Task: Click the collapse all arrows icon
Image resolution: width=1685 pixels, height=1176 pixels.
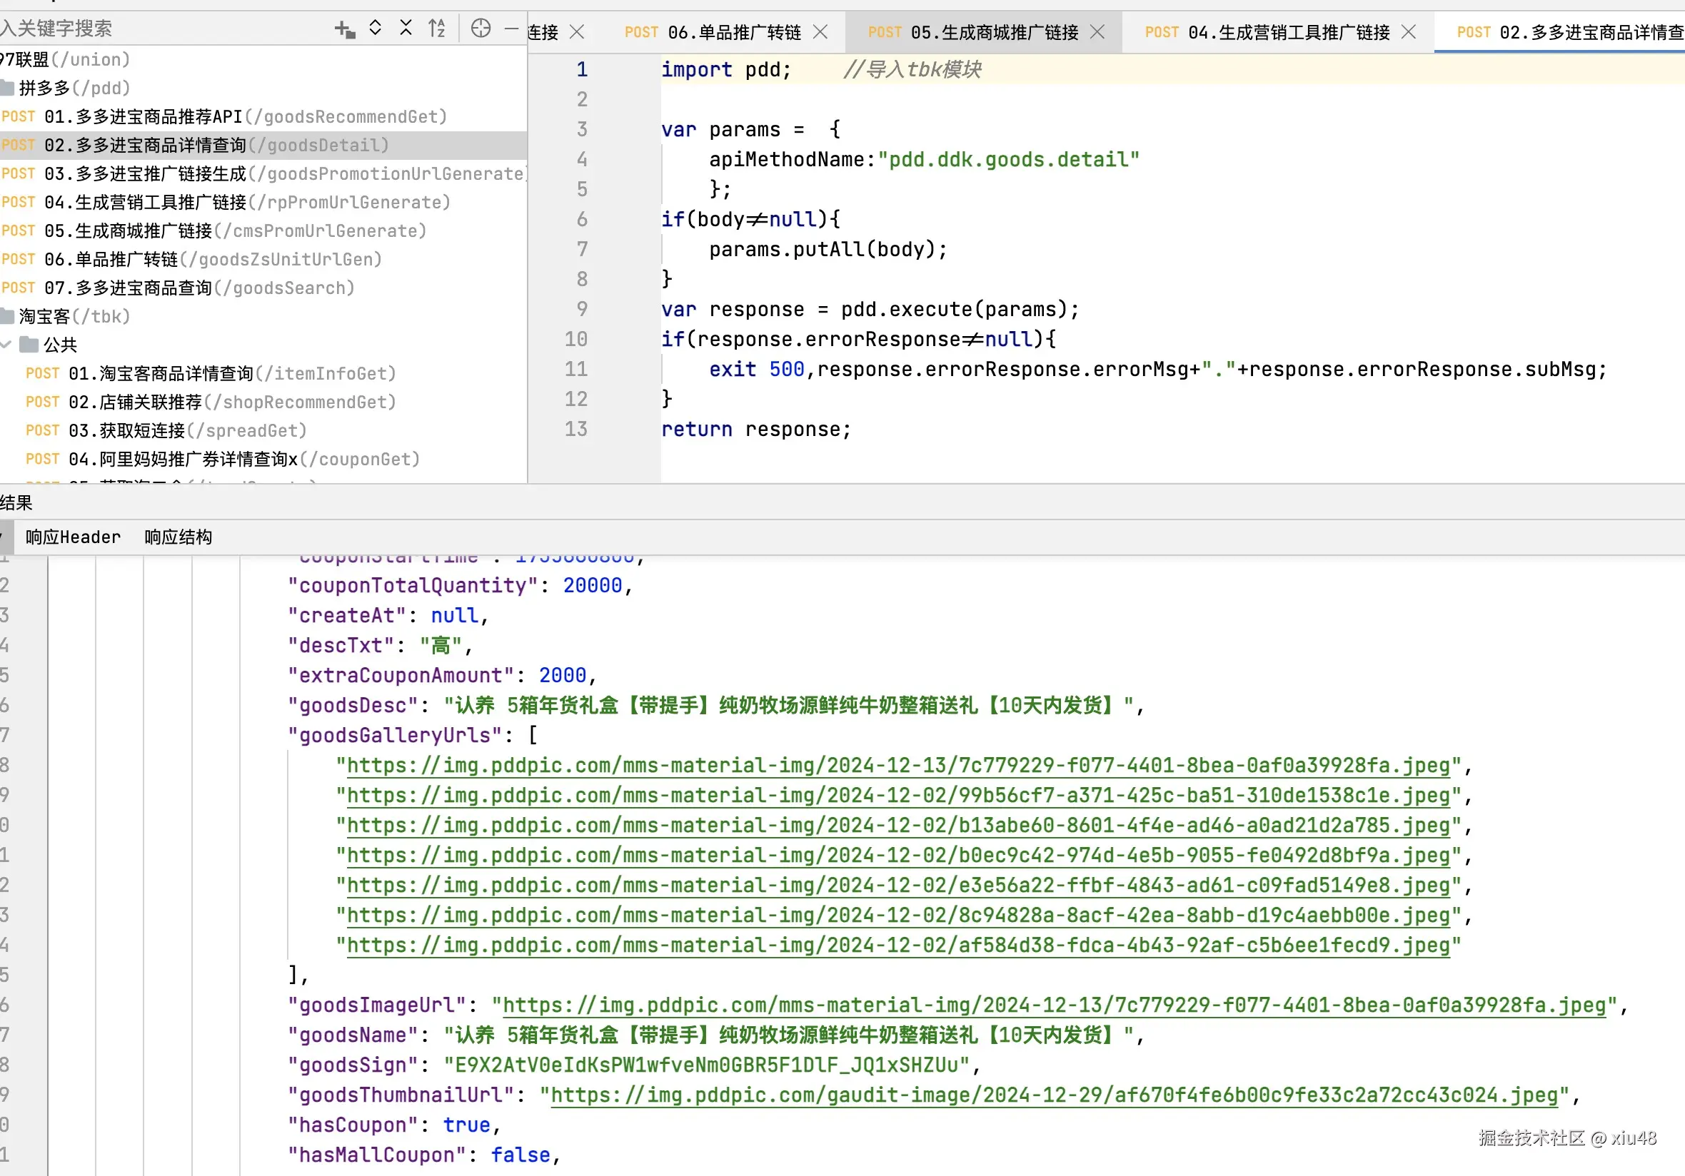Action: click(x=406, y=29)
